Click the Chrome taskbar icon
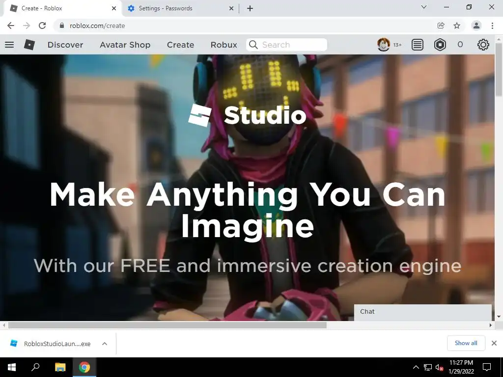Image resolution: width=503 pixels, height=377 pixels. pyautogui.click(x=84, y=367)
